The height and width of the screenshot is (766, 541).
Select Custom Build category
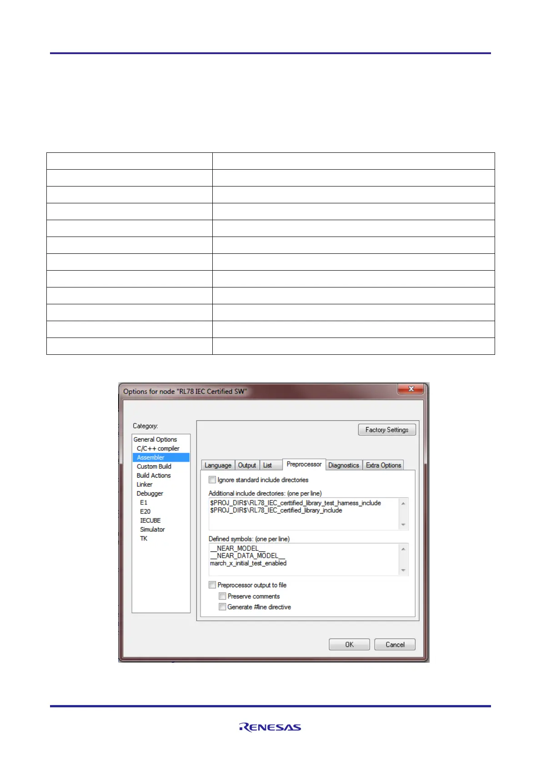[x=154, y=466]
